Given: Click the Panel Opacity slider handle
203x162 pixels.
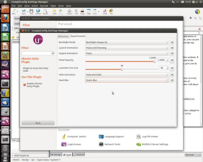Looking at the screenshot, I should 154,61.
